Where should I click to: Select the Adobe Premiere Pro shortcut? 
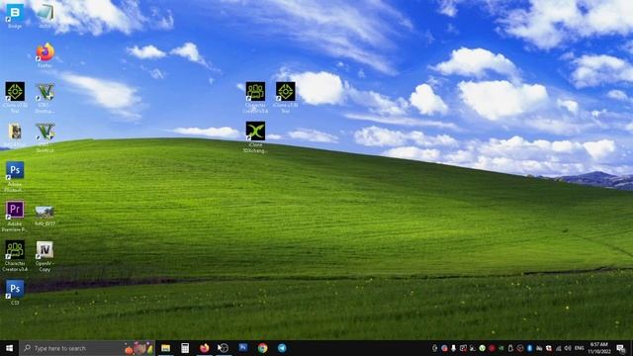(15, 216)
